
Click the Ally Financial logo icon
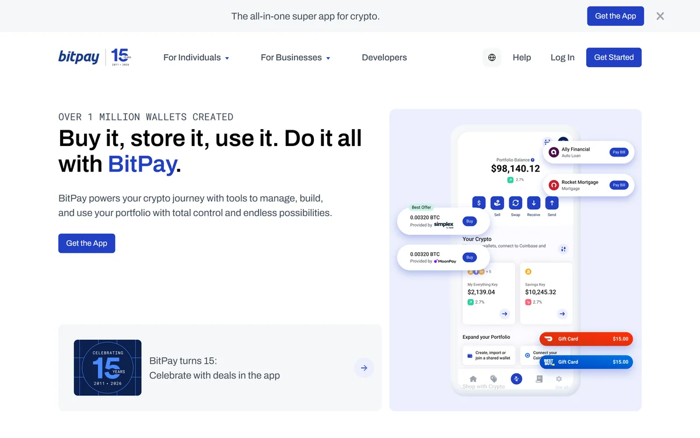pos(554,152)
